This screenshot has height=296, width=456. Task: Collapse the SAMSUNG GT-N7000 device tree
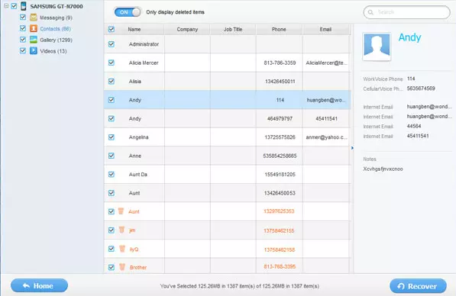click(x=6, y=6)
